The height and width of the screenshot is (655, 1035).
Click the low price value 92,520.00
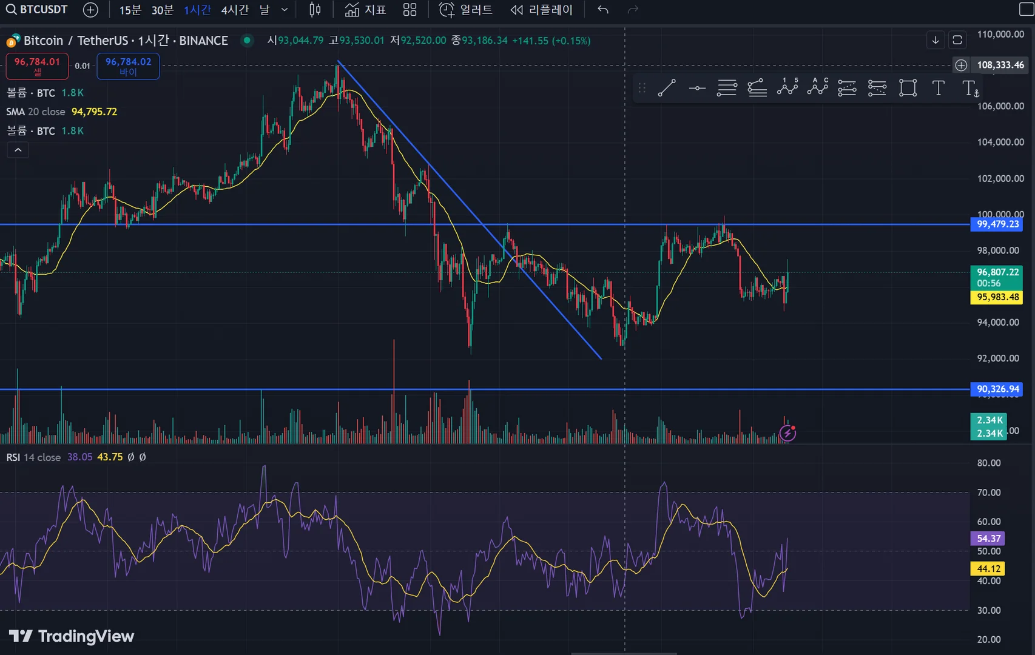[423, 41]
